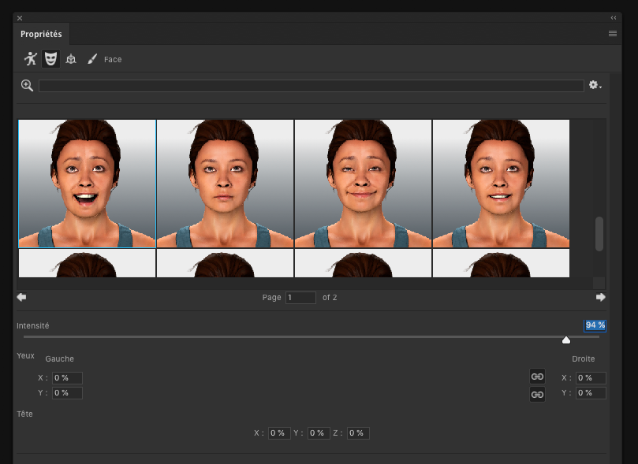Viewport: 638px width, 464px height.
Task: Click the Tête Z percentage field
Action: pos(358,433)
